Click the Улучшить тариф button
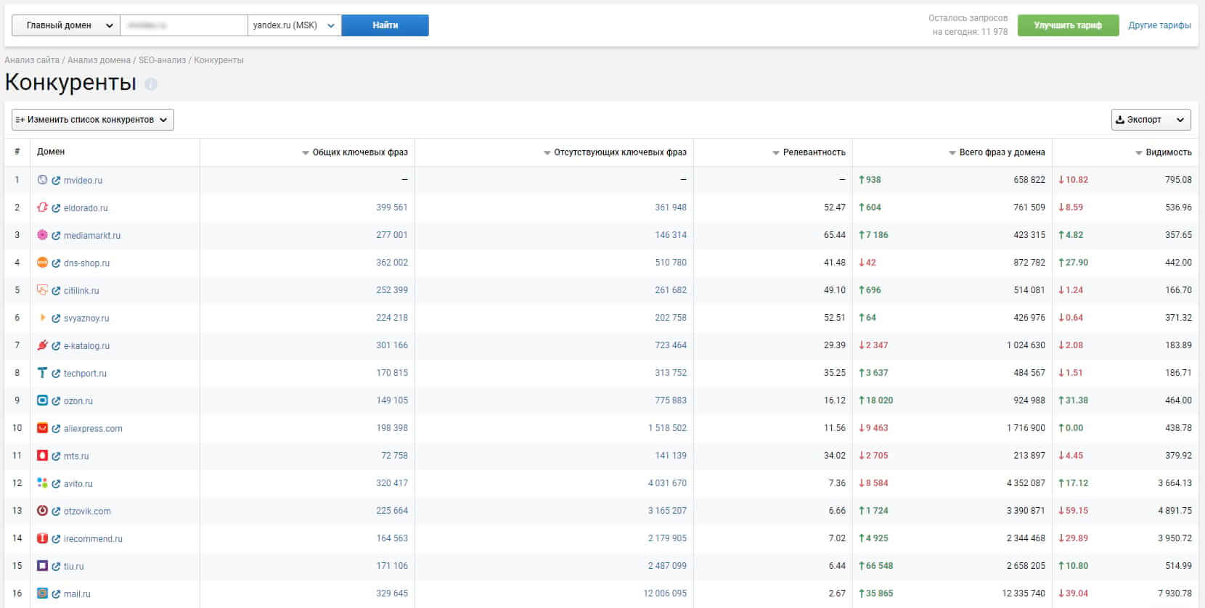Viewport: 1205px width, 608px height. click(1068, 25)
